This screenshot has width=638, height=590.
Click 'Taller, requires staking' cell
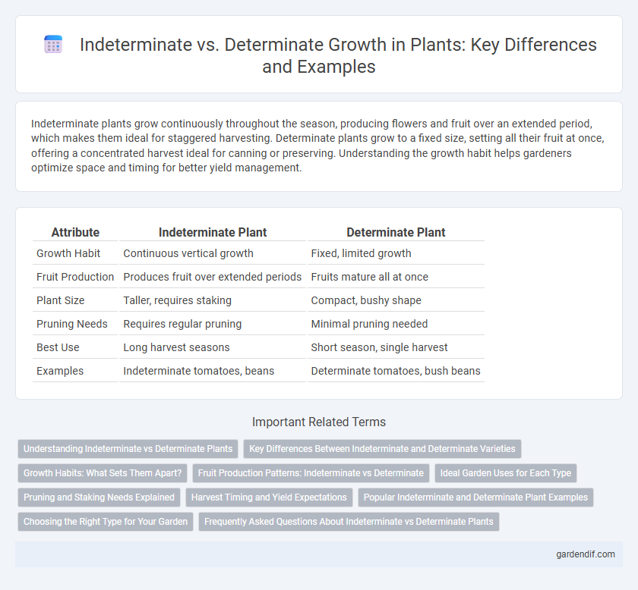pyautogui.click(x=213, y=300)
